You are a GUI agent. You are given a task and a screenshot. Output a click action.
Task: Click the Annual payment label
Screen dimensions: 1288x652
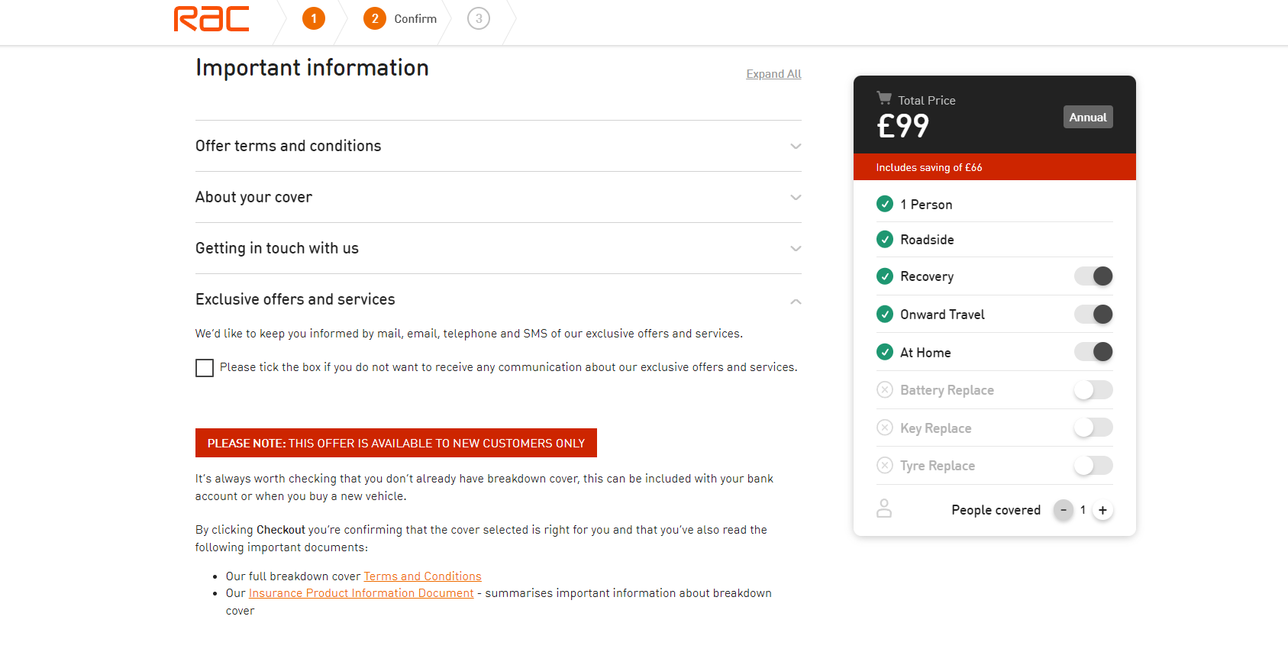(1088, 117)
